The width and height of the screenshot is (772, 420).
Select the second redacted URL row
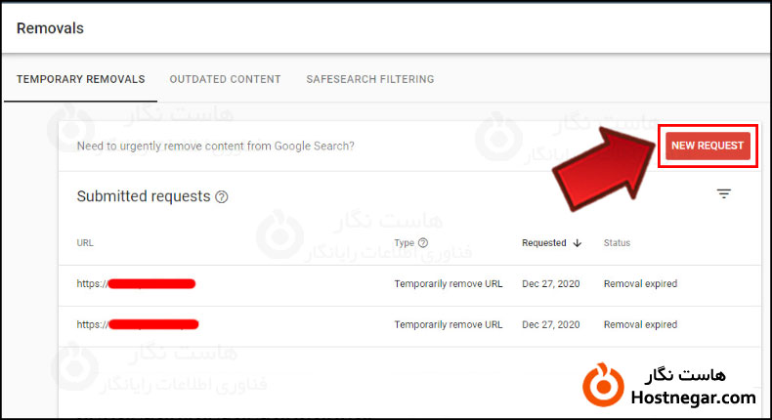(138, 324)
